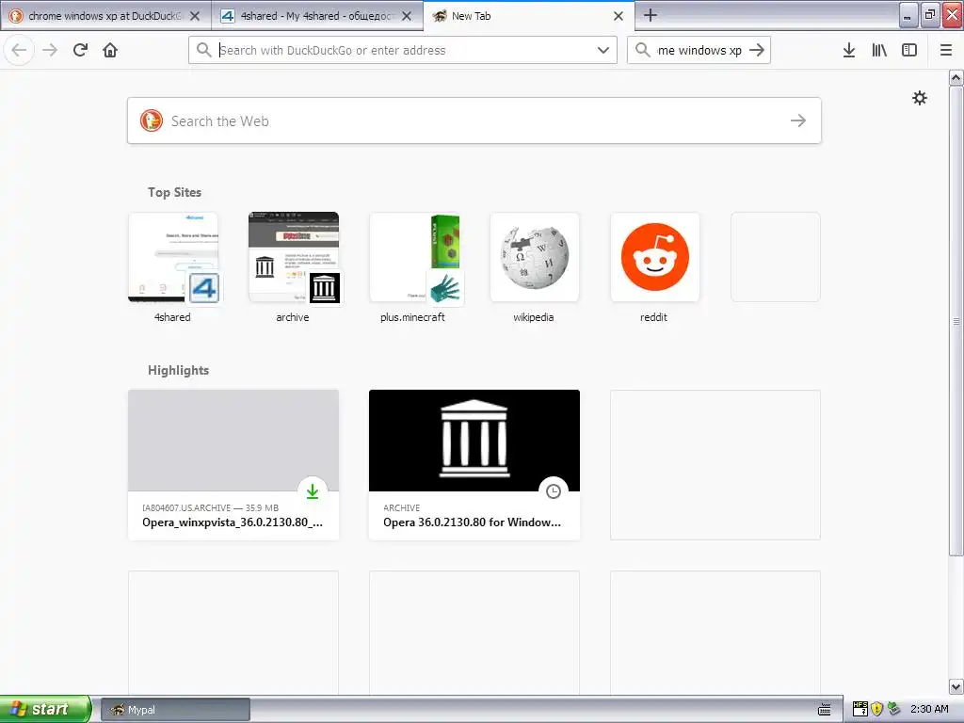
Task: Open the downloads panel
Action: (x=849, y=50)
